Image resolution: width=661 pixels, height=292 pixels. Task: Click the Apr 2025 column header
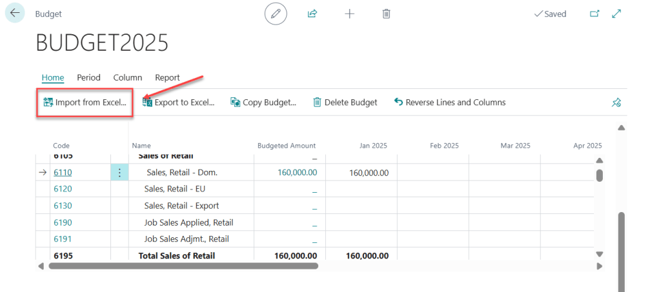click(587, 146)
